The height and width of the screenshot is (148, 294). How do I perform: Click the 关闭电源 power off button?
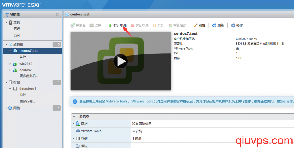(140, 25)
